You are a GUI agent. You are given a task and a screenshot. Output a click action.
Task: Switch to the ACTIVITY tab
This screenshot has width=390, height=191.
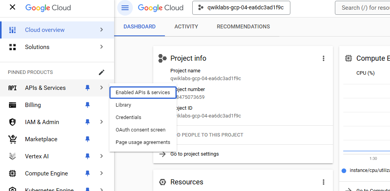point(186,26)
